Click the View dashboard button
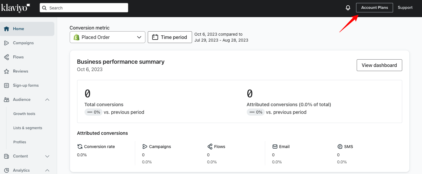The image size is (422, 174). (379, 65)
